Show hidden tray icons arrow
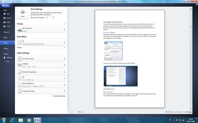Image resolution: width=198 pixels, height=123 pixels. click(x=174, y=120)
